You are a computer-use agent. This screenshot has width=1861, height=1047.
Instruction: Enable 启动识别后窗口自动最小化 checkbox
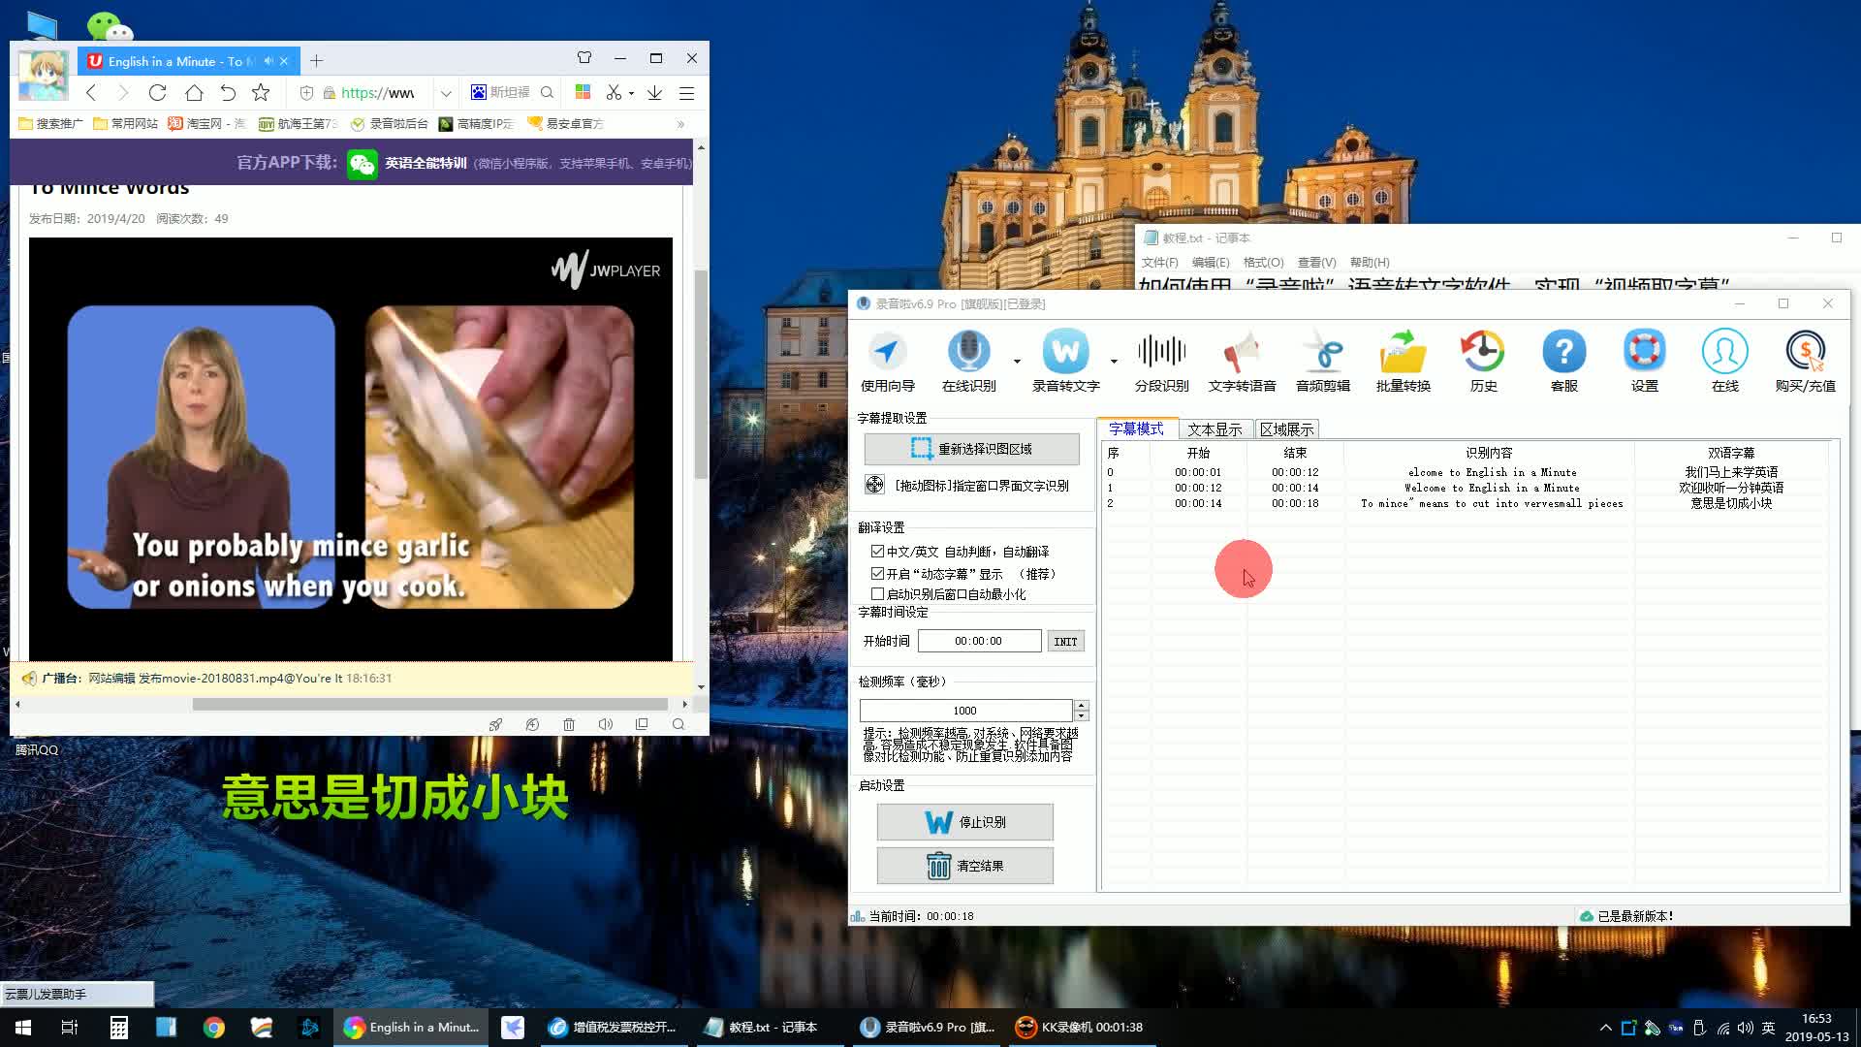(x=877, y=594)
